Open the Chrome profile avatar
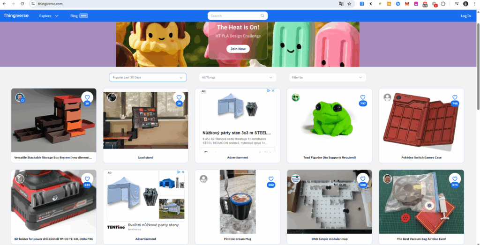This screenshot has height=245, width=480. click(465, 4)
